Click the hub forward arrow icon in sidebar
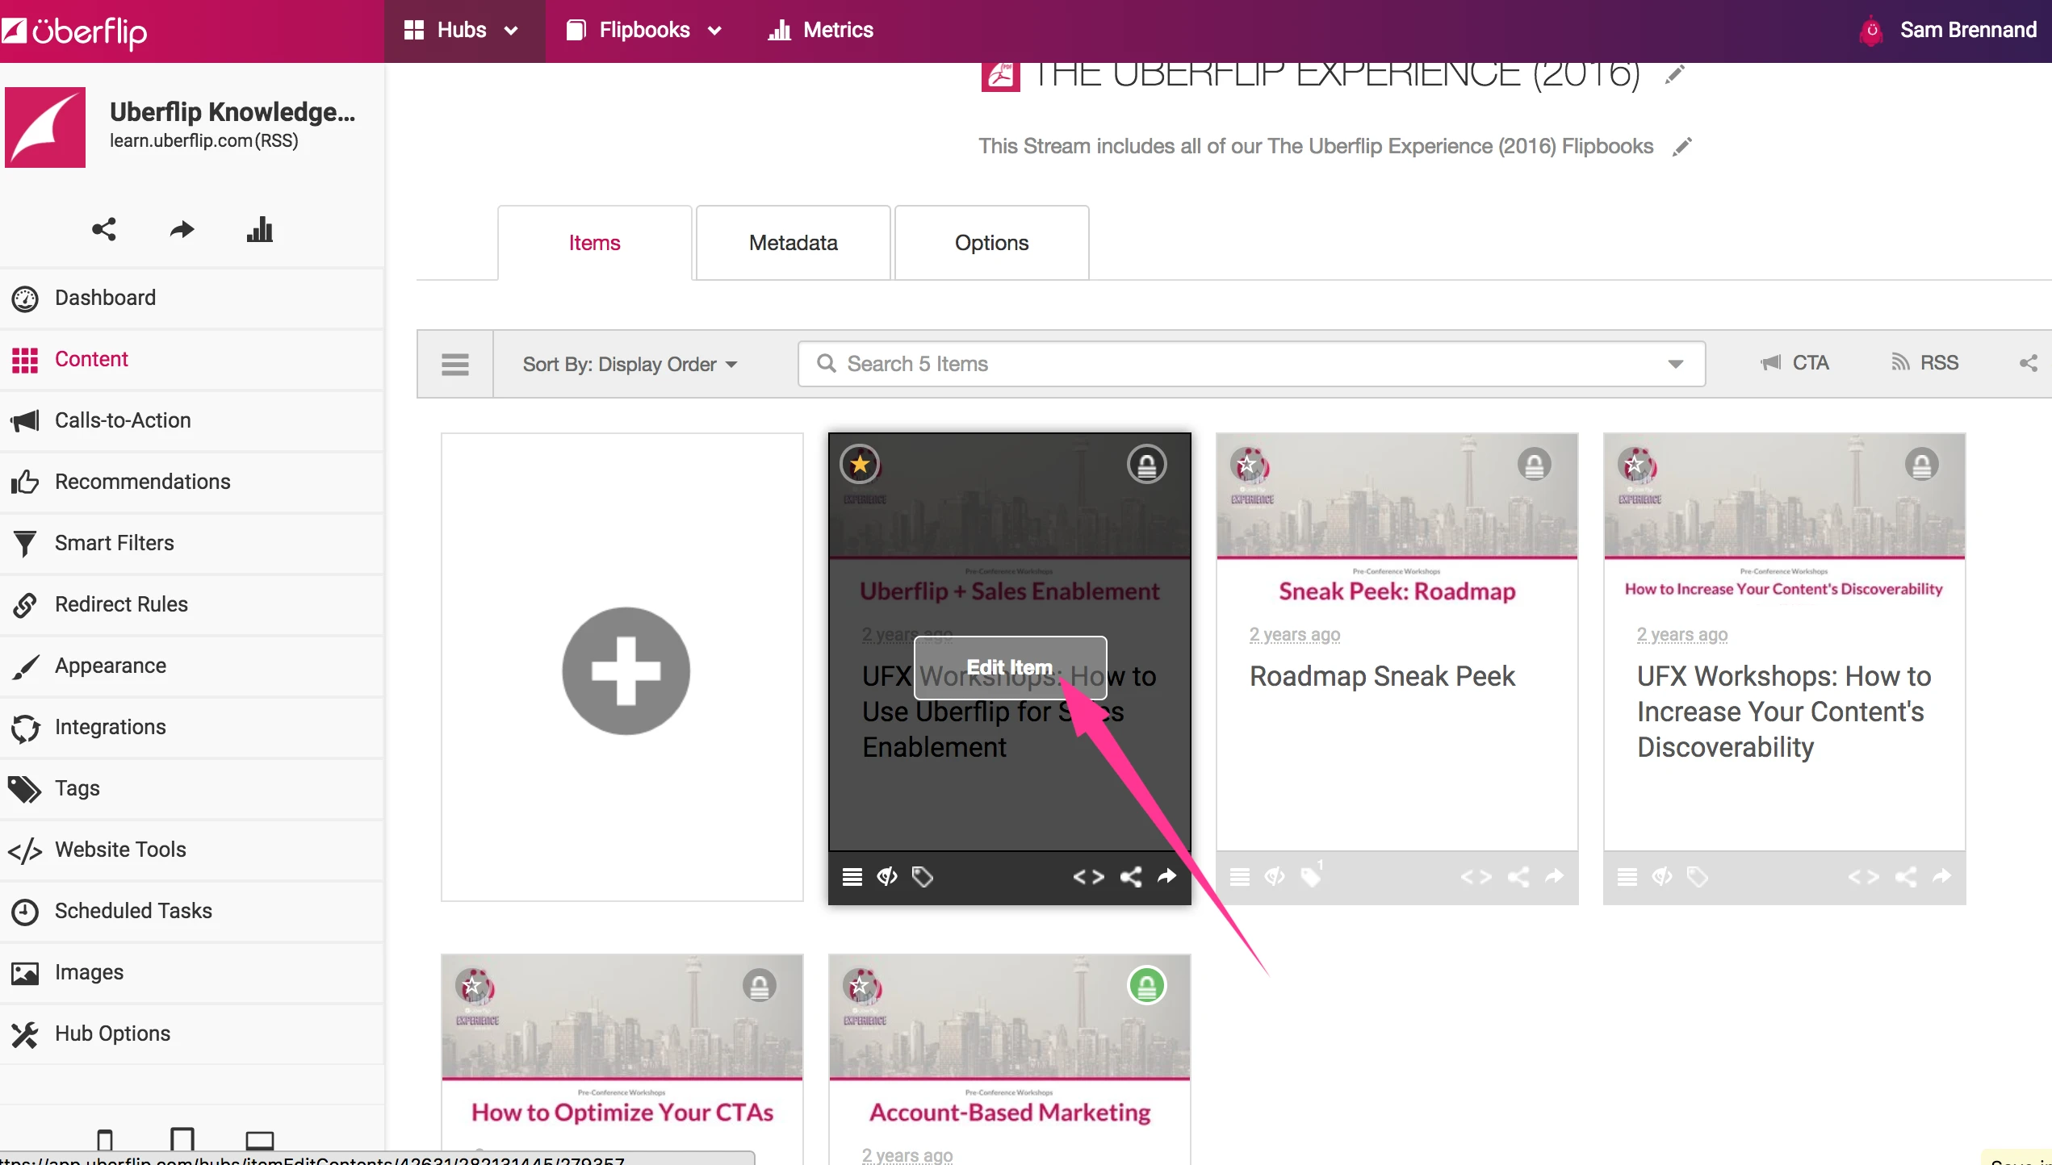Screen dimensions: 2052x1165 tap(182, 229)
